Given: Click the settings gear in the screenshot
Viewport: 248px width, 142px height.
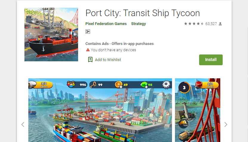Looking at the screenshot, I should click(x=166, y=85).
